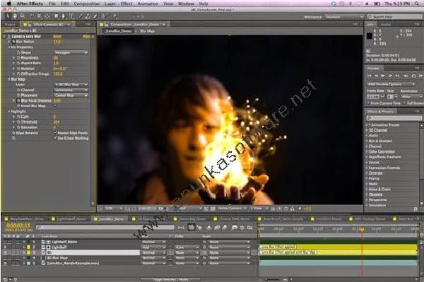Select the Pen tool in toolbar
Viewport: 424px width, 282px height.
[x=64, y=16]
